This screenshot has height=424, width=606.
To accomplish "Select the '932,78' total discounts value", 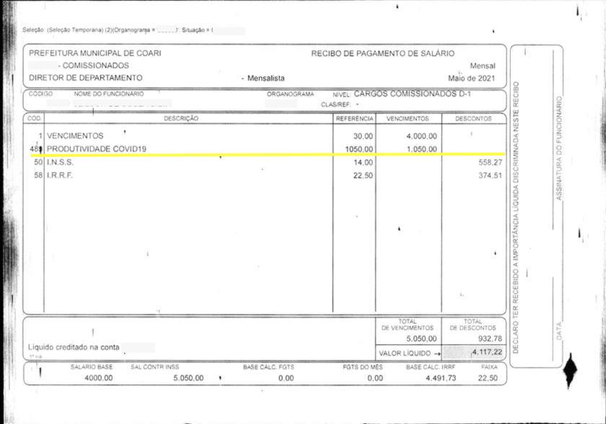I will tap(490, 339).
